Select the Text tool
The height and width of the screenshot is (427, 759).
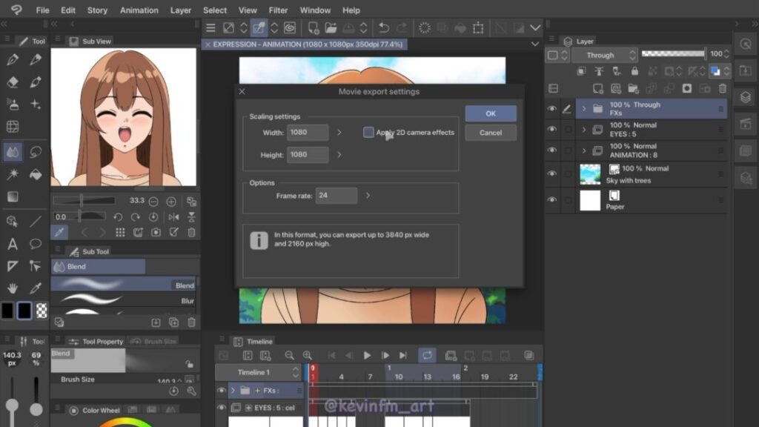[x=13, y=244]
